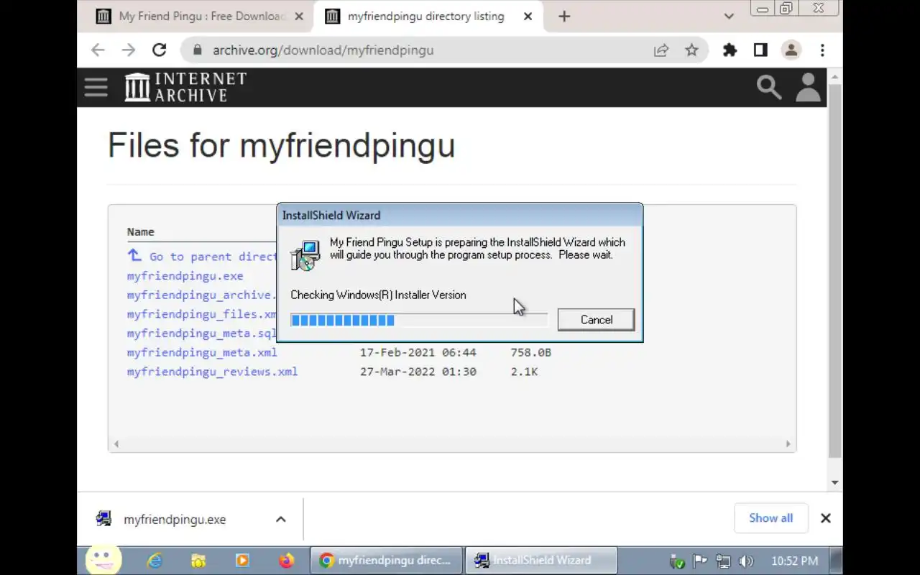Click the show desktop strip
920x575 pixels.
click(836, 561)
